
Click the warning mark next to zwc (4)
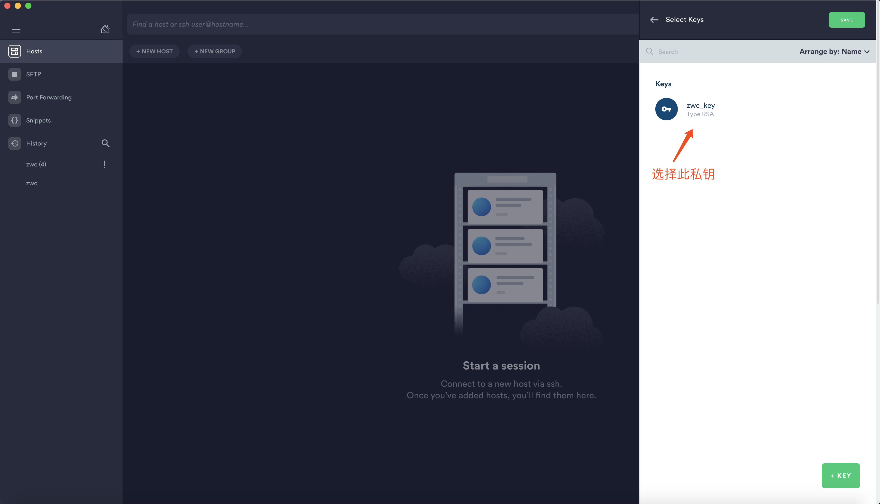click(x=104, y=164)
